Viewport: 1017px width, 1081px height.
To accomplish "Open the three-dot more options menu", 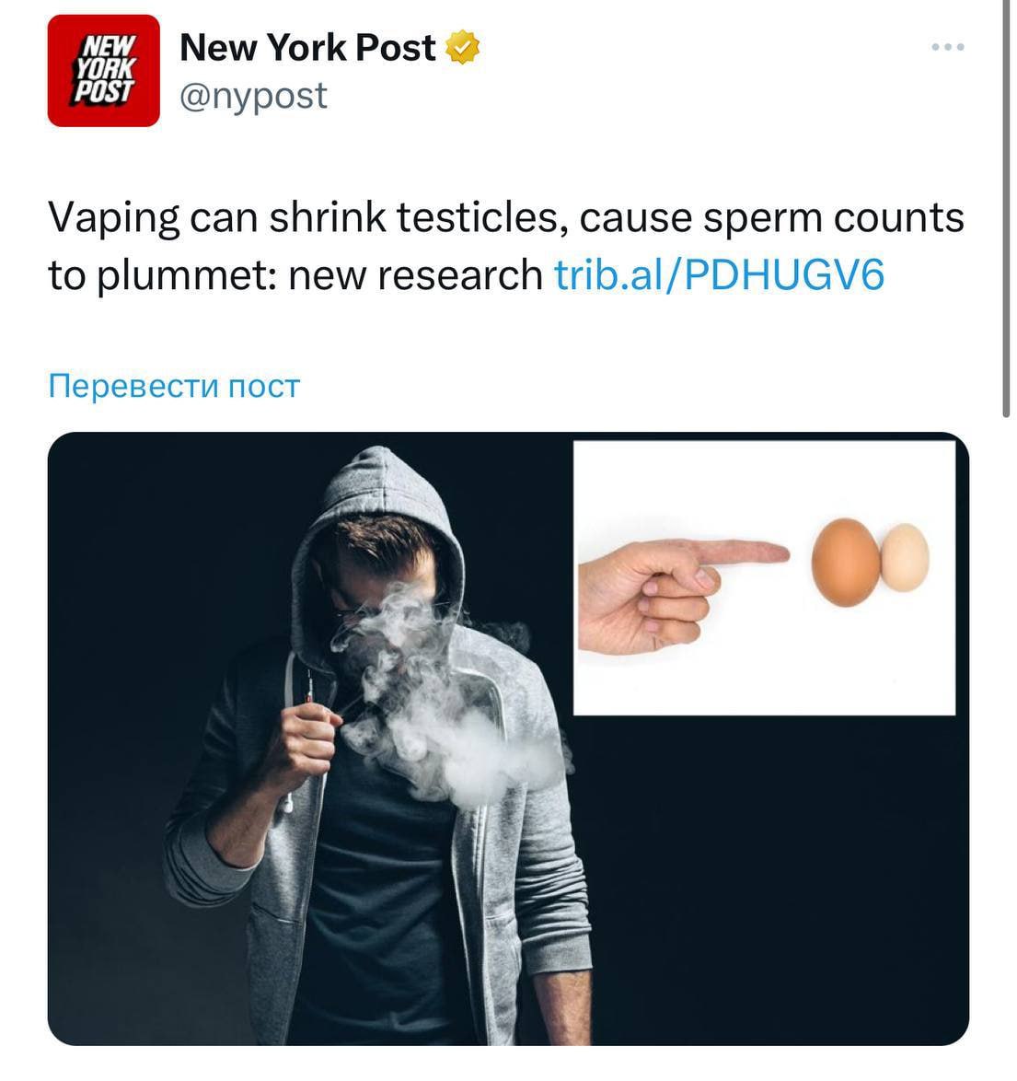I will 947,47.
